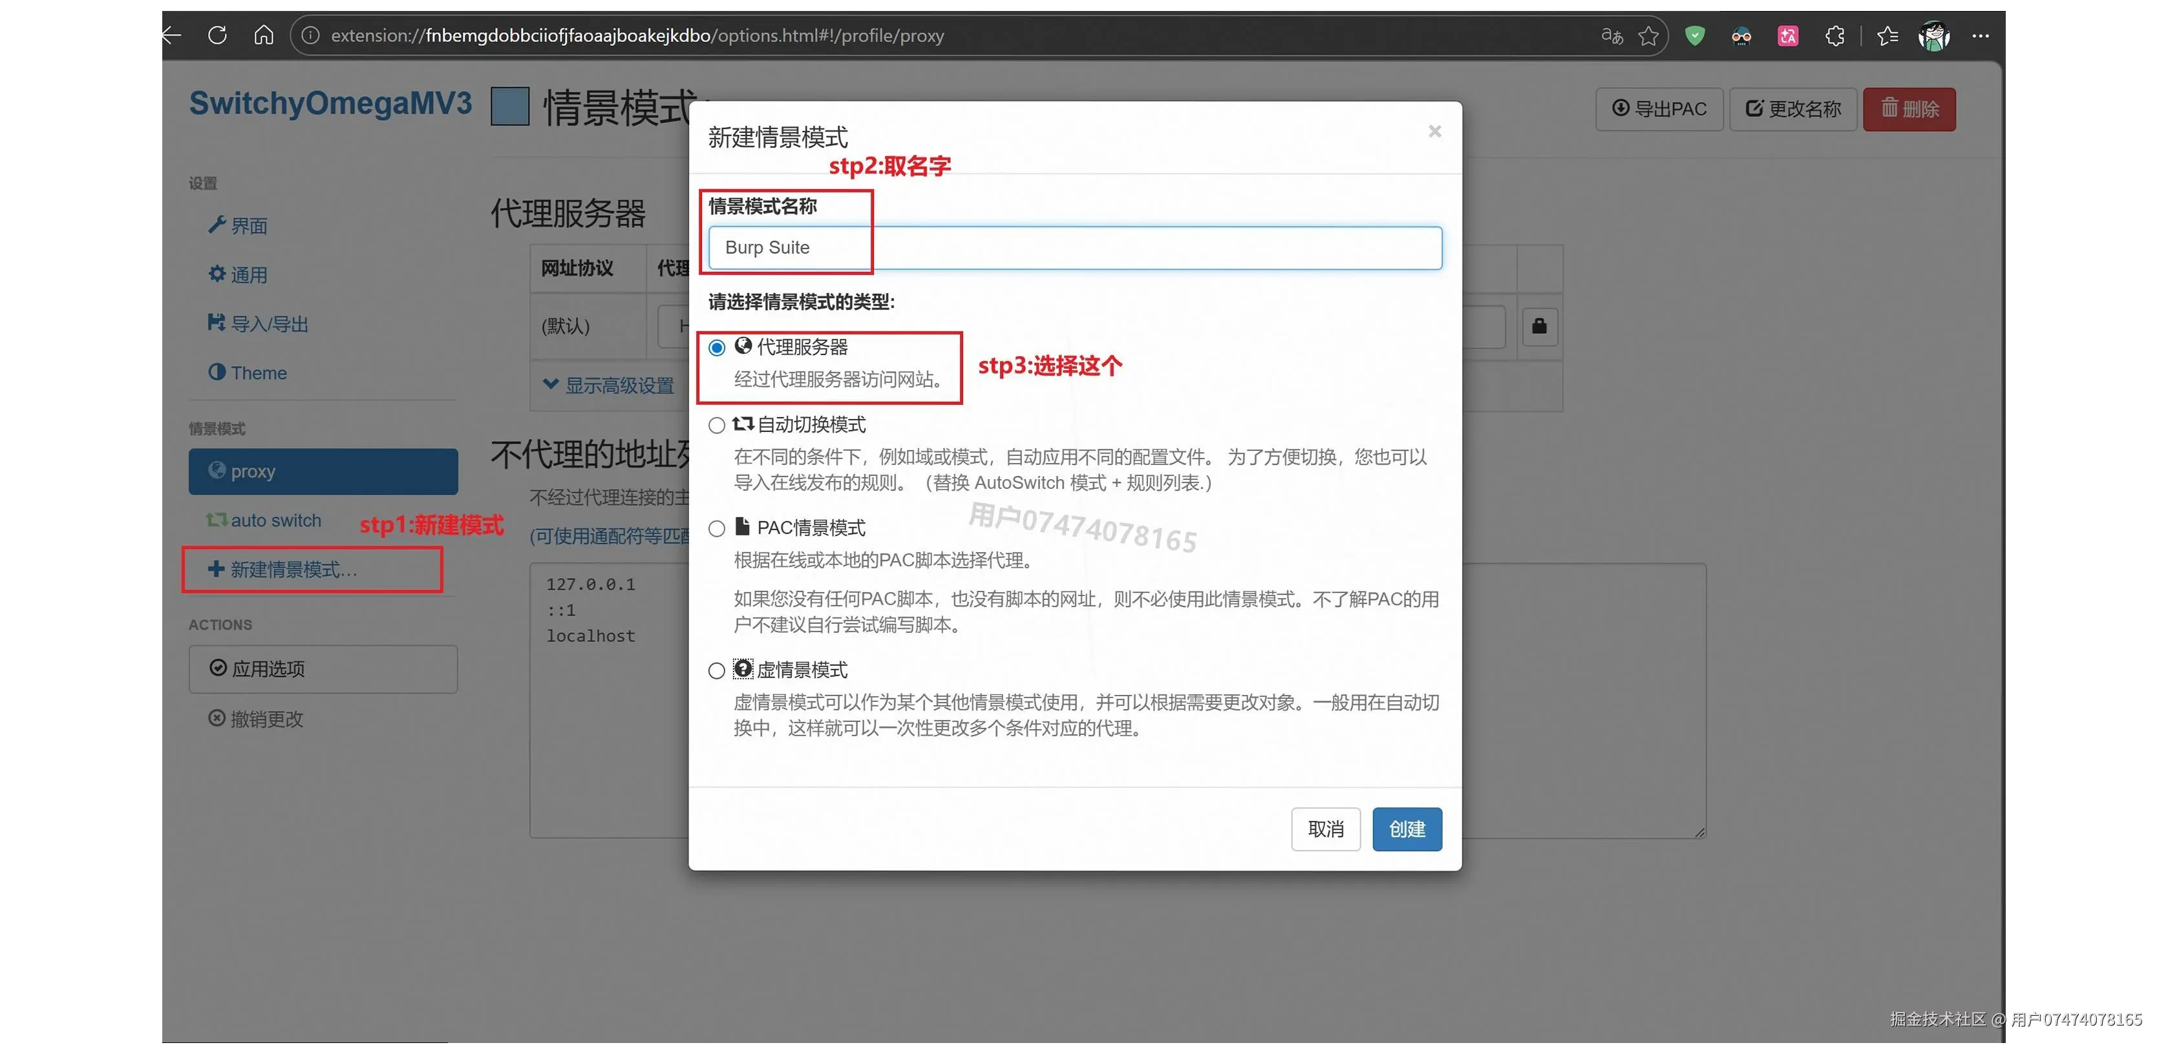Select the 自动切换模式 radio option
This screenshot has height=1054, width=2168.
click(x=717, y=426)
